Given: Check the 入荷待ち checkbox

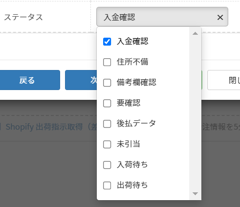Looking at the screenshot, I should tap(107, 165).
